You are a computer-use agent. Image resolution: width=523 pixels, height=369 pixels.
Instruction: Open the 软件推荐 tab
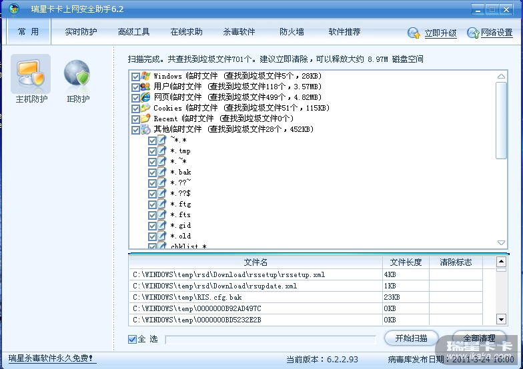point(344,32)
